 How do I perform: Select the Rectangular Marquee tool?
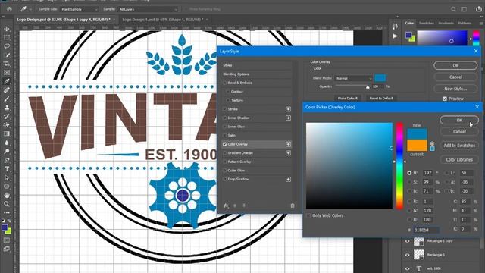[7, 37]
